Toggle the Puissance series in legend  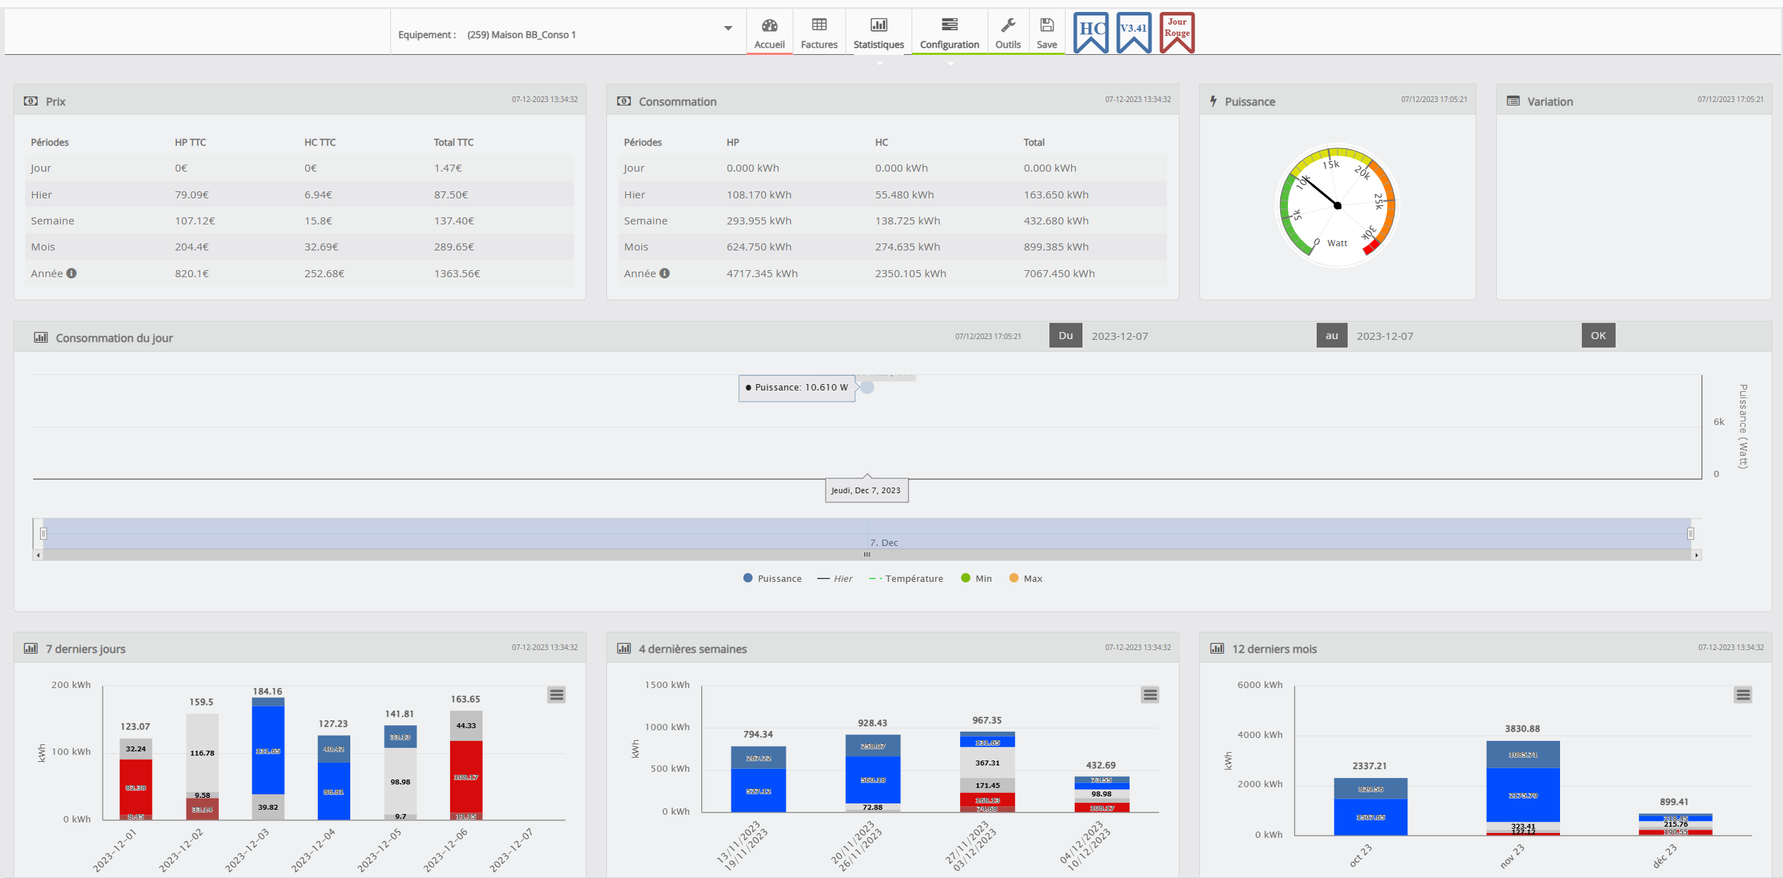(772, 578)
